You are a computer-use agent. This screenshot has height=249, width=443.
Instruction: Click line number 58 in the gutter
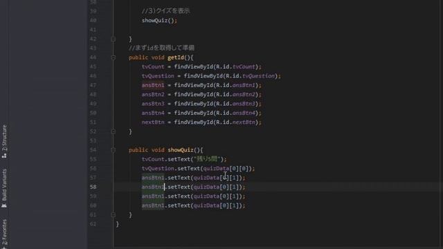93,187
